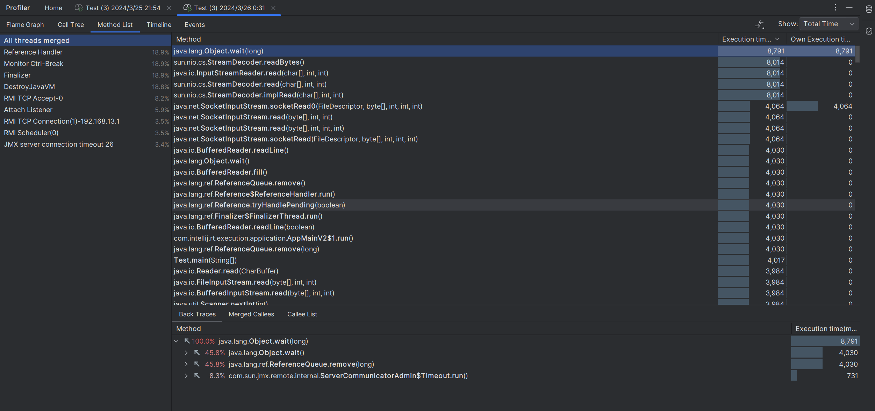The height and width of the screenshot is (411, 875).
Task: Open the three-dot profiler options menu
Action: click(835, 7)
